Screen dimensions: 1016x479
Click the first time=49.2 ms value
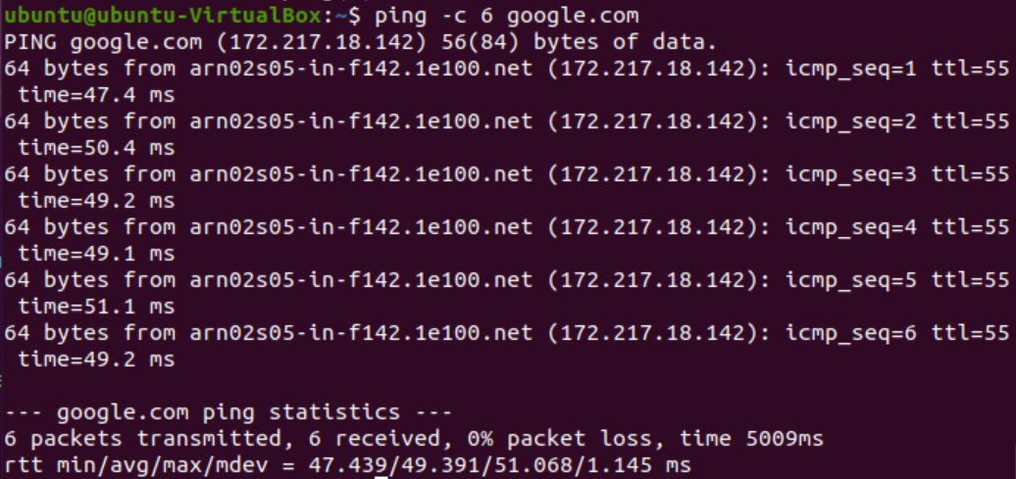pos(96,201)
